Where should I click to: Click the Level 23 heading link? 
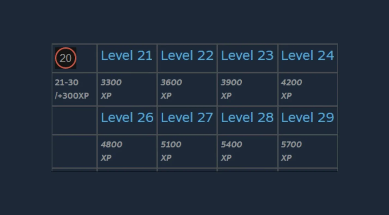point(247,56)
